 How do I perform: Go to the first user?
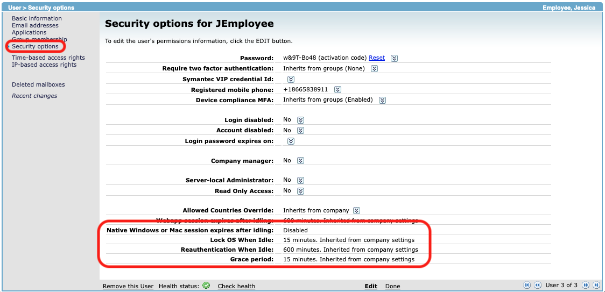point(527,285)
